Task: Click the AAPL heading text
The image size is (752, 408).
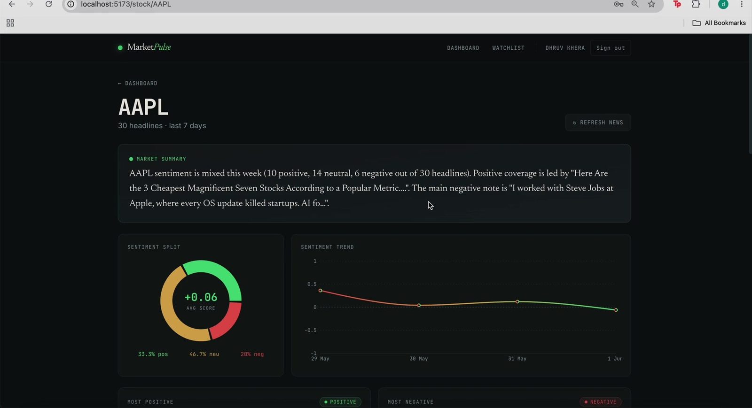Action: pyautogui.click(x=143, y=107)
